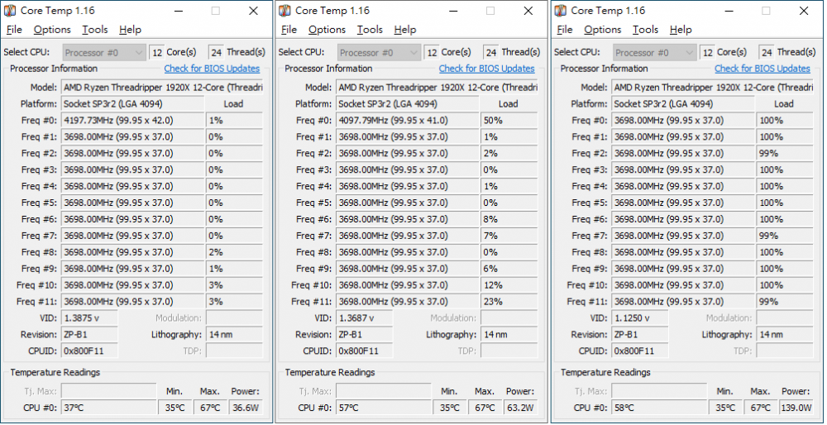Click Revision ZP-B1 field in left window

click(89, 334)
